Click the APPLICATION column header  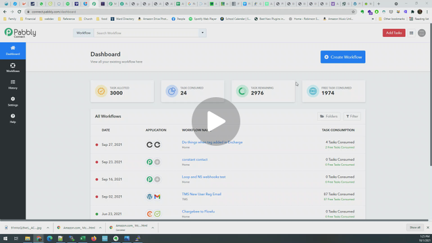pyautogui.click(x=156, y=130)
